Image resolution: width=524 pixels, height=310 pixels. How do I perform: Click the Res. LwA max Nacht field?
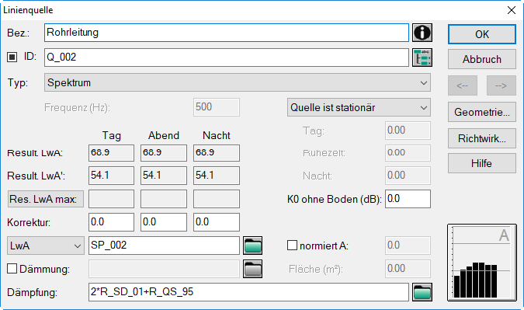[x=217, y=199]
